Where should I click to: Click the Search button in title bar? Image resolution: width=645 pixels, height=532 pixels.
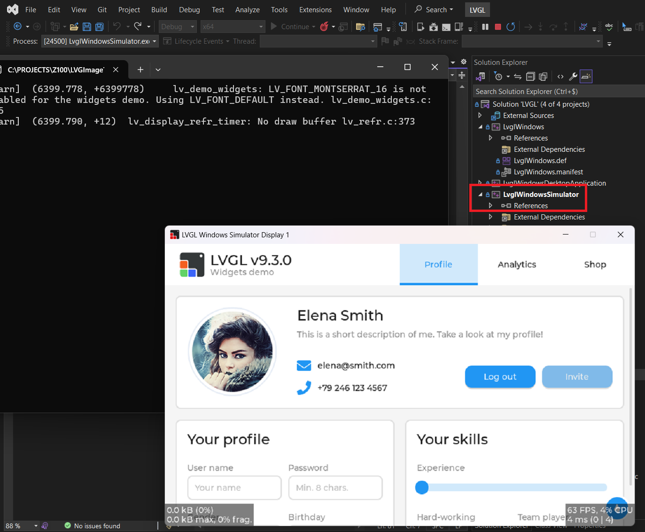(434, 9)
